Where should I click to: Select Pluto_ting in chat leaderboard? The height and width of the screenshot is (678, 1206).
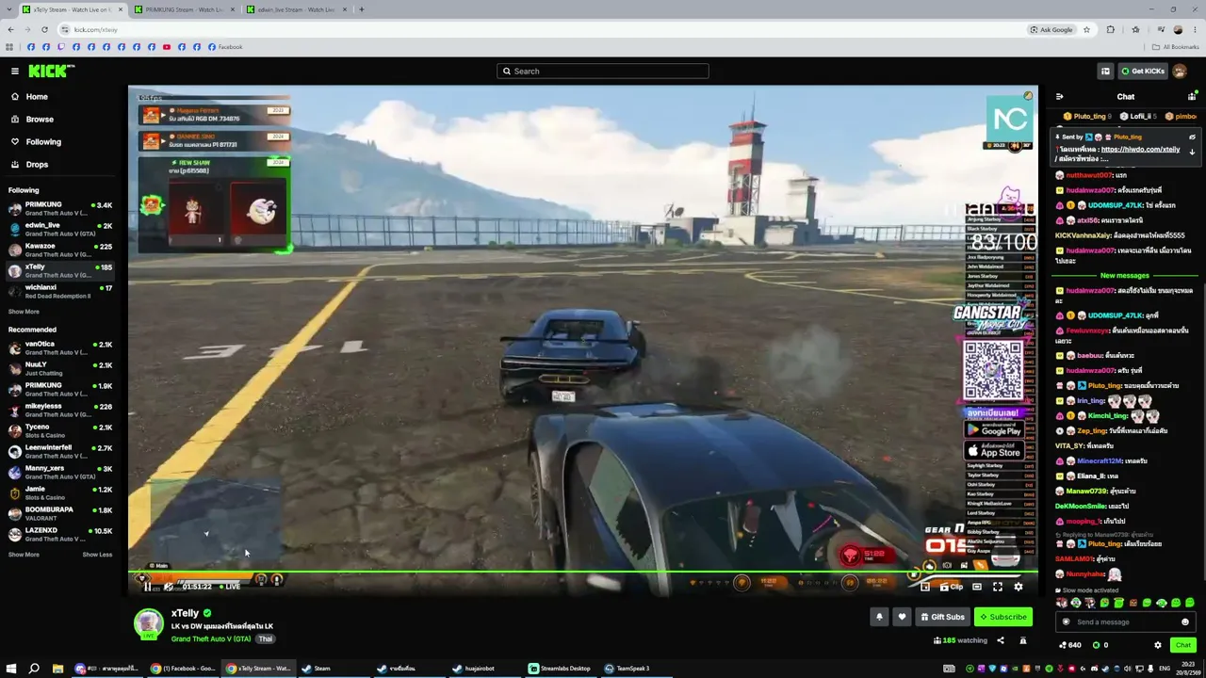point(1086,116)
